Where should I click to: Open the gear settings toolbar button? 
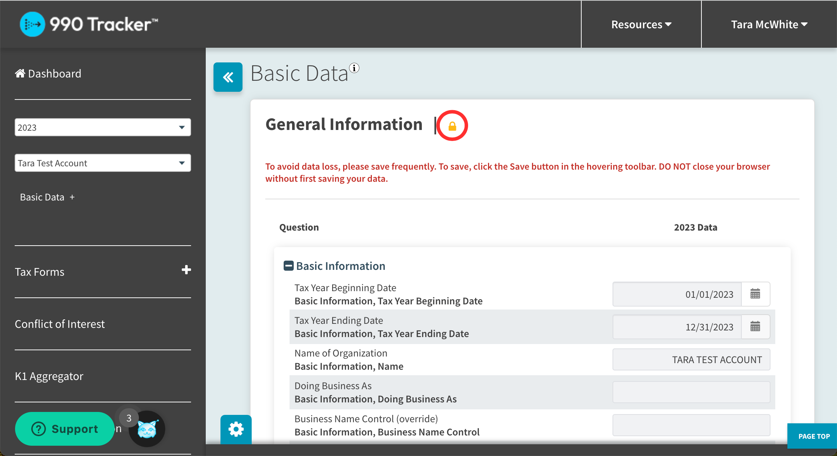(x=236, y=429)
